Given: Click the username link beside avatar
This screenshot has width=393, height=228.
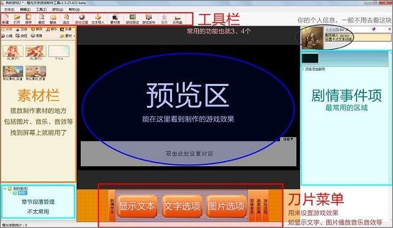Looking at the screenshot, I should click(x=332, y=29).
